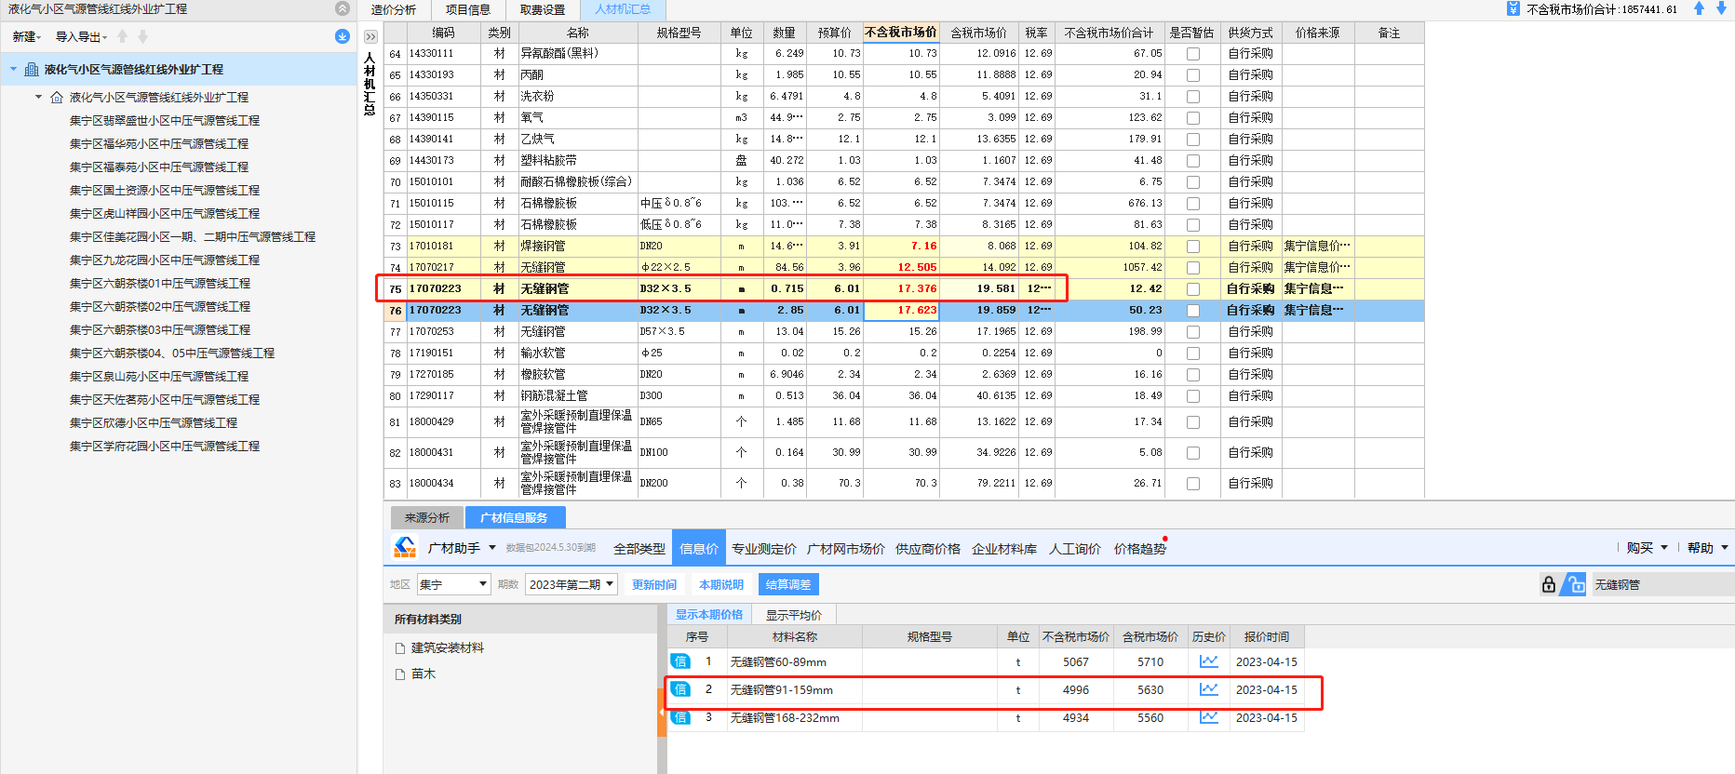Click the 供应商价格 option

(928, 549)
